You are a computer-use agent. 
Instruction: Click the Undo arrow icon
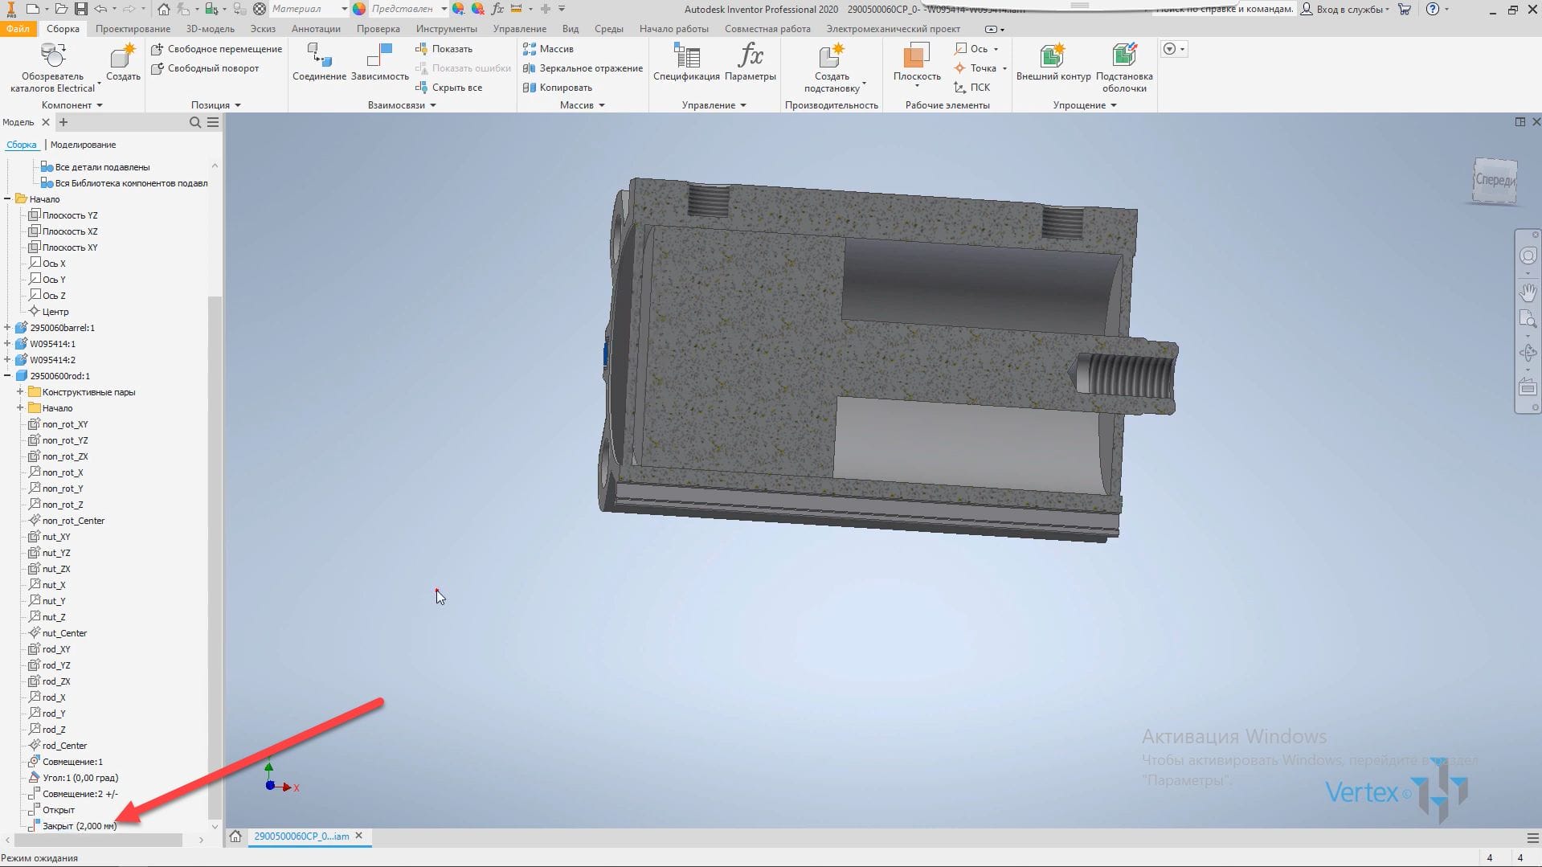[x=100, y=9]
